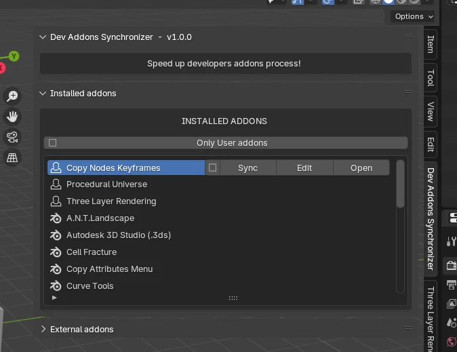Select the Dev Addons Synchronizer sidebar tab
The width and height of the screenshot is (457, 352).
click(430, 218)
